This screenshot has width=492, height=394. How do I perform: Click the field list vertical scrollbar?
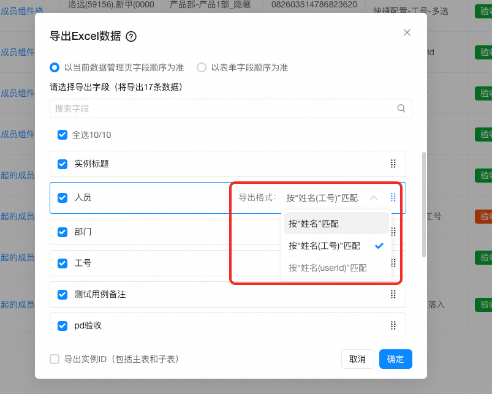pyautogui.click(x=423, y=205)
